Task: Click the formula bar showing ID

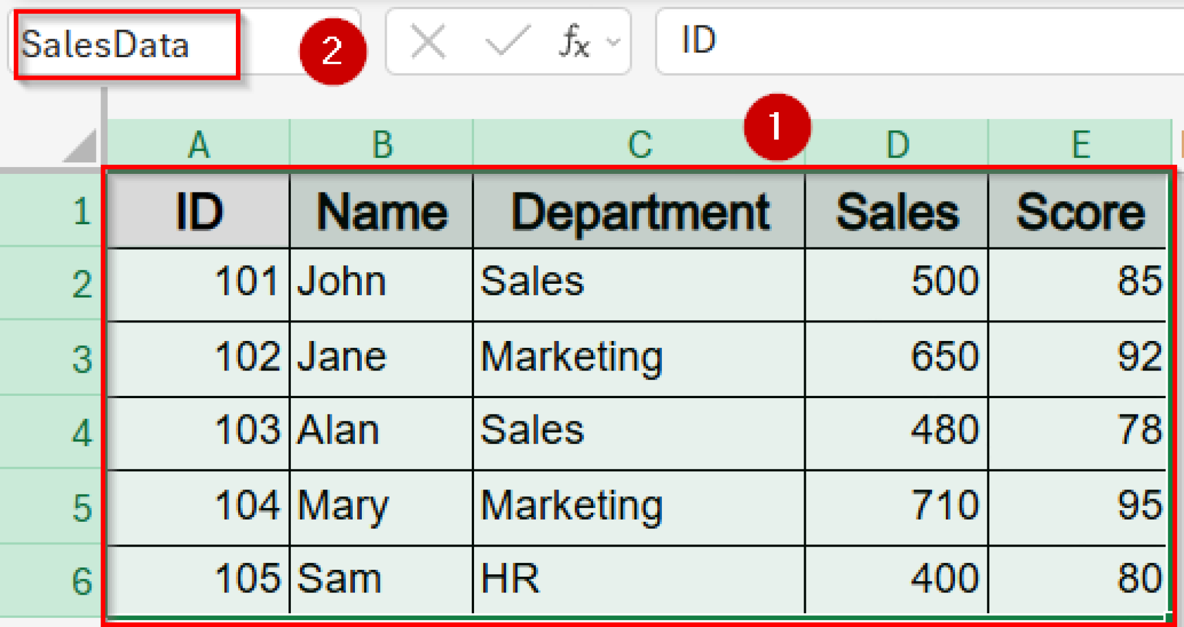Action: coord(867,40)
